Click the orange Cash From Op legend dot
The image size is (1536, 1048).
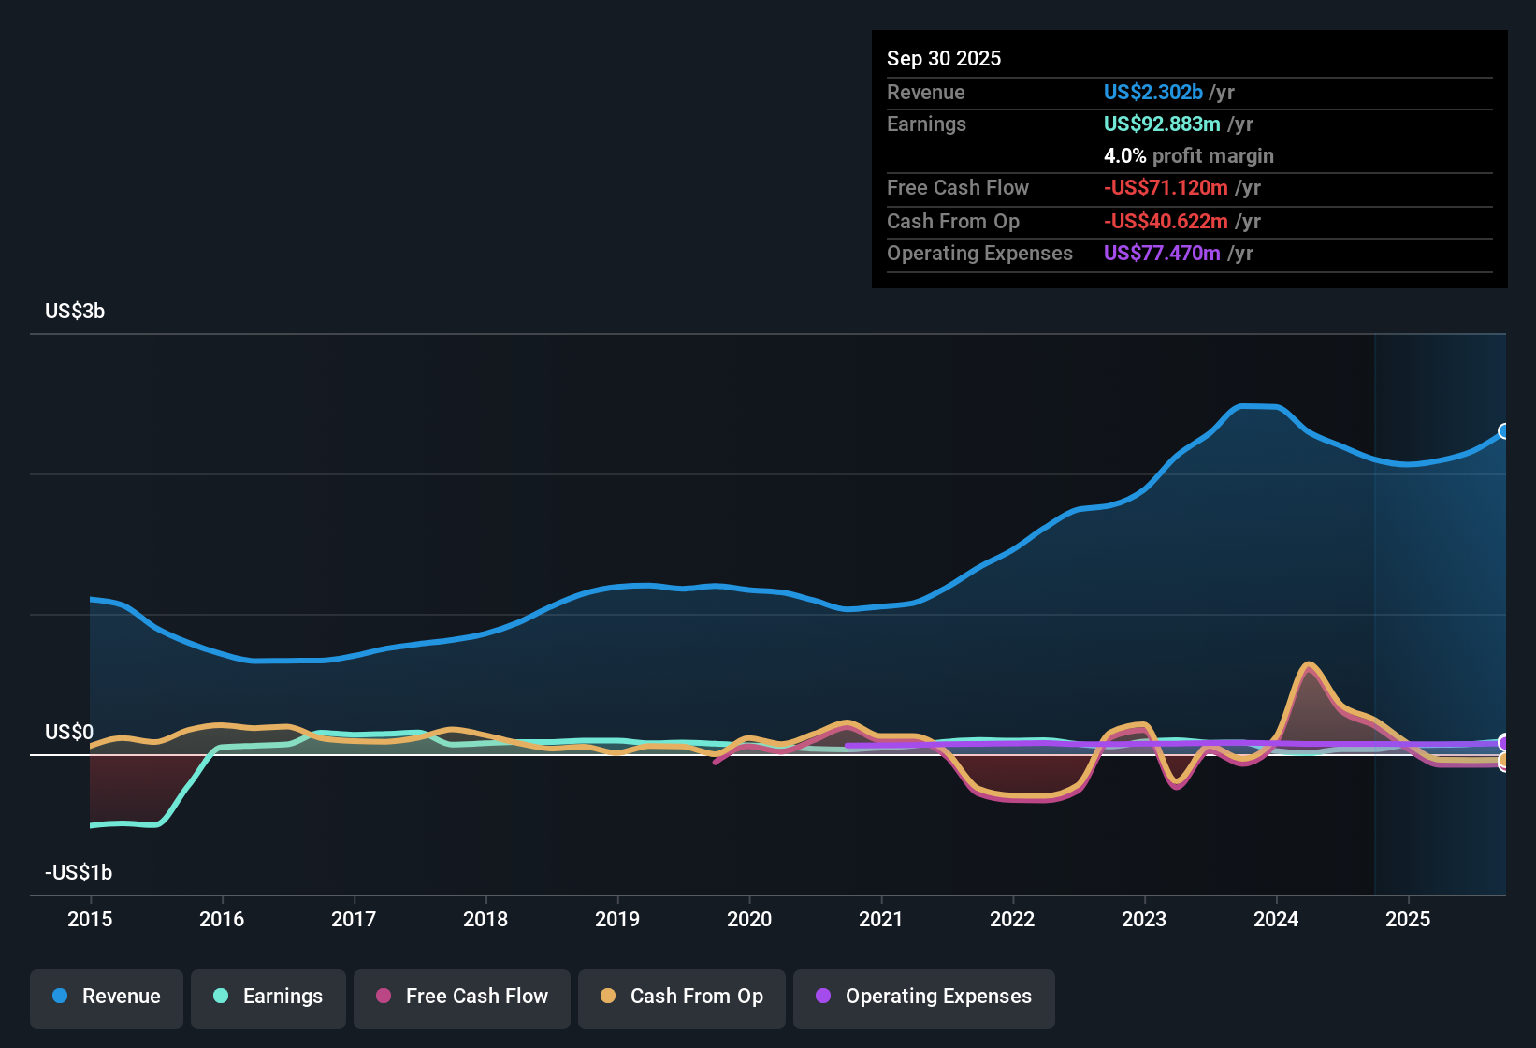coord(607,997)
